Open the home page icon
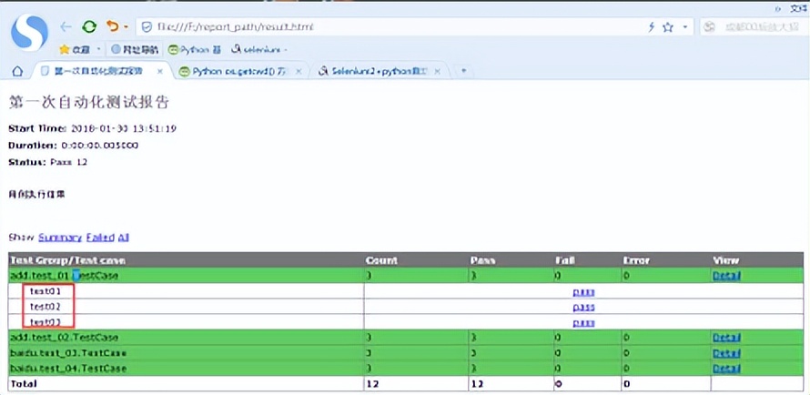The height and width of the screenshot is (395, 810). [16, 71]
